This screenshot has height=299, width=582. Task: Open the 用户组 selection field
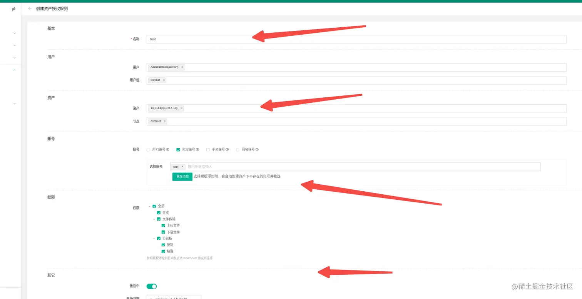pos(356,80)
